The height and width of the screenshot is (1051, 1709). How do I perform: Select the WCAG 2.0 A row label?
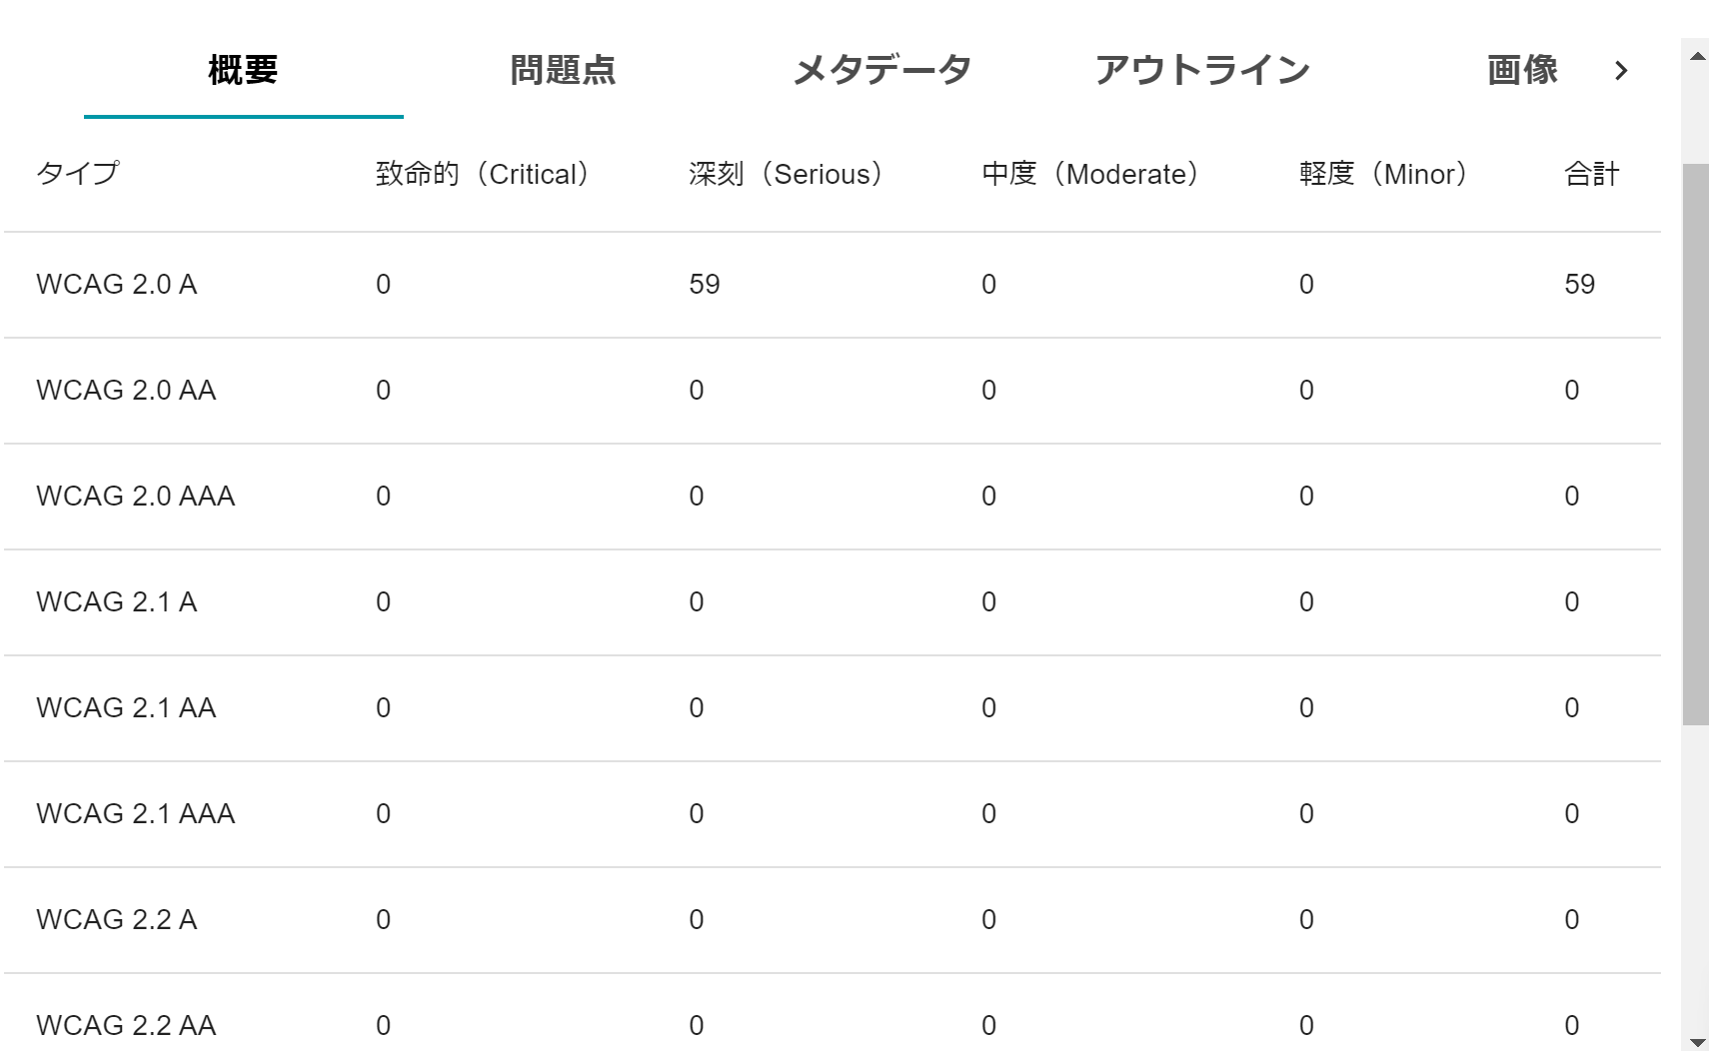pos(117,285)
